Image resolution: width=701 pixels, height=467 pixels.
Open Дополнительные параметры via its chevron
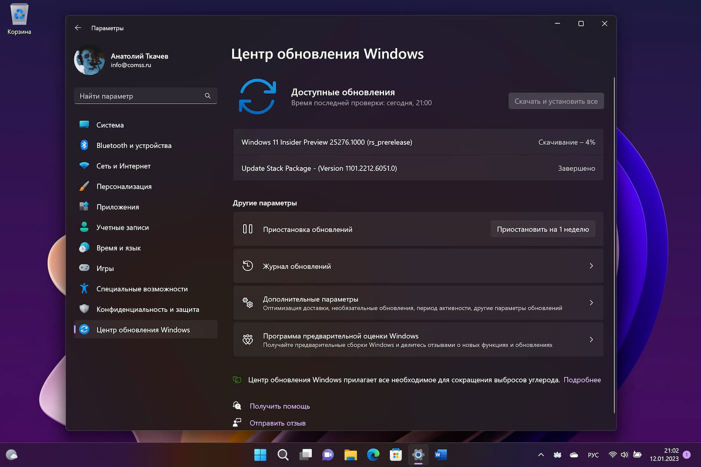[x=591, y=303]
